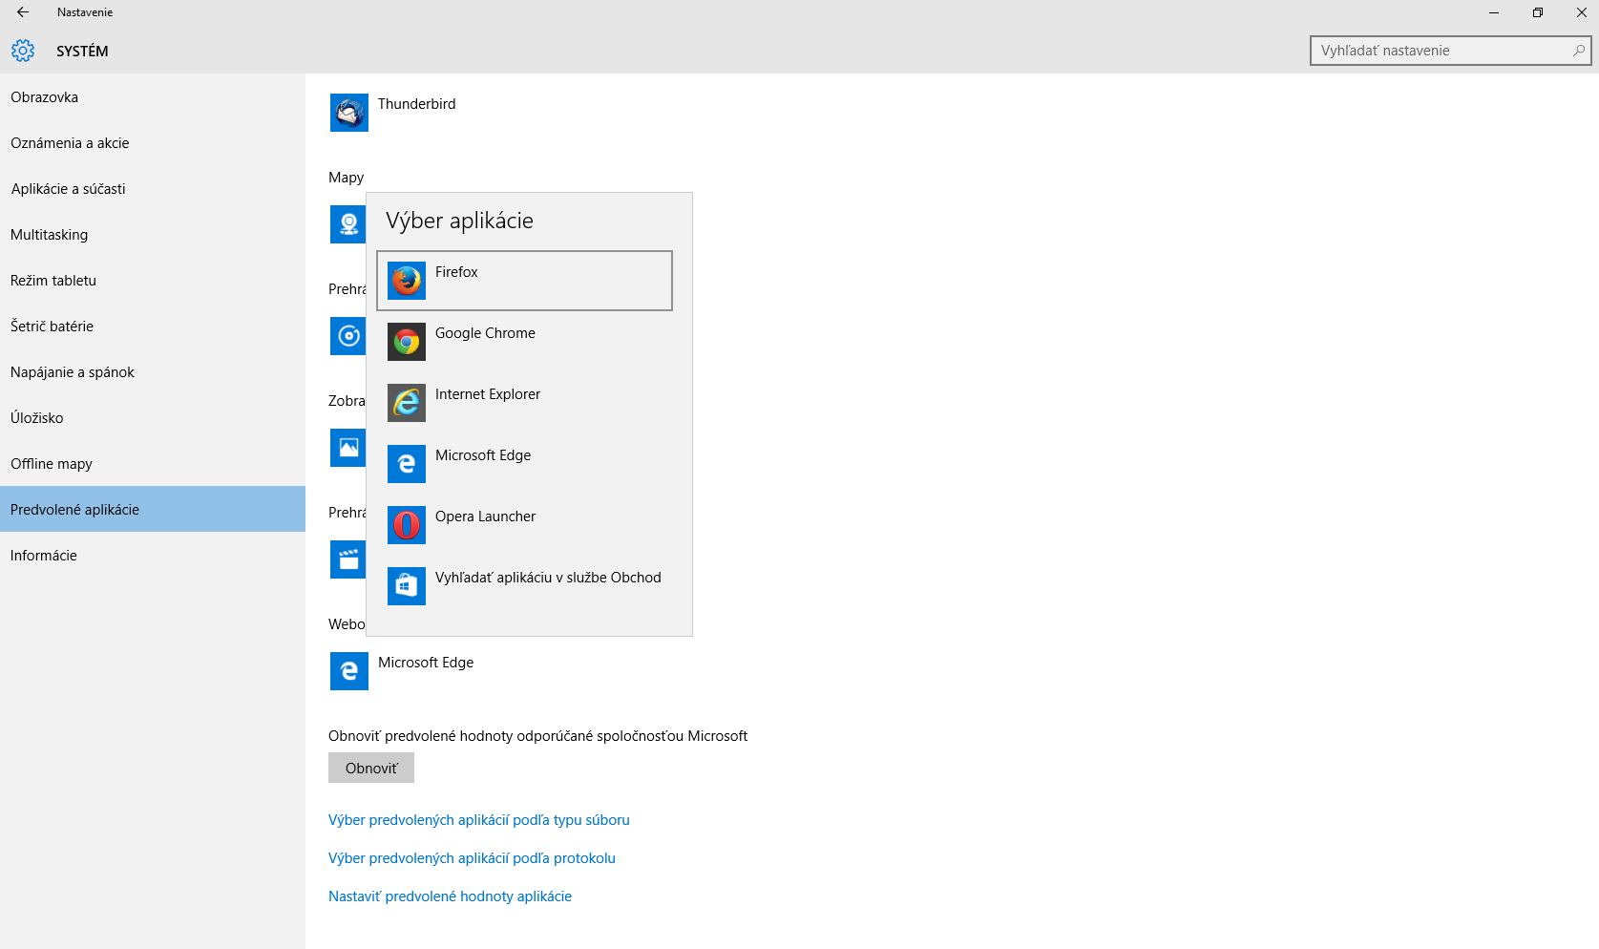Click the Firefox icon in app chooser

tap(407, 281)
